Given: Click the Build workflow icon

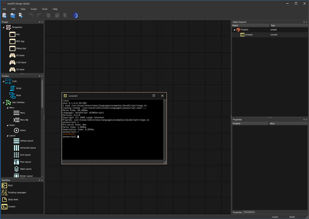Looking at the screenshot, I should 4,185.
